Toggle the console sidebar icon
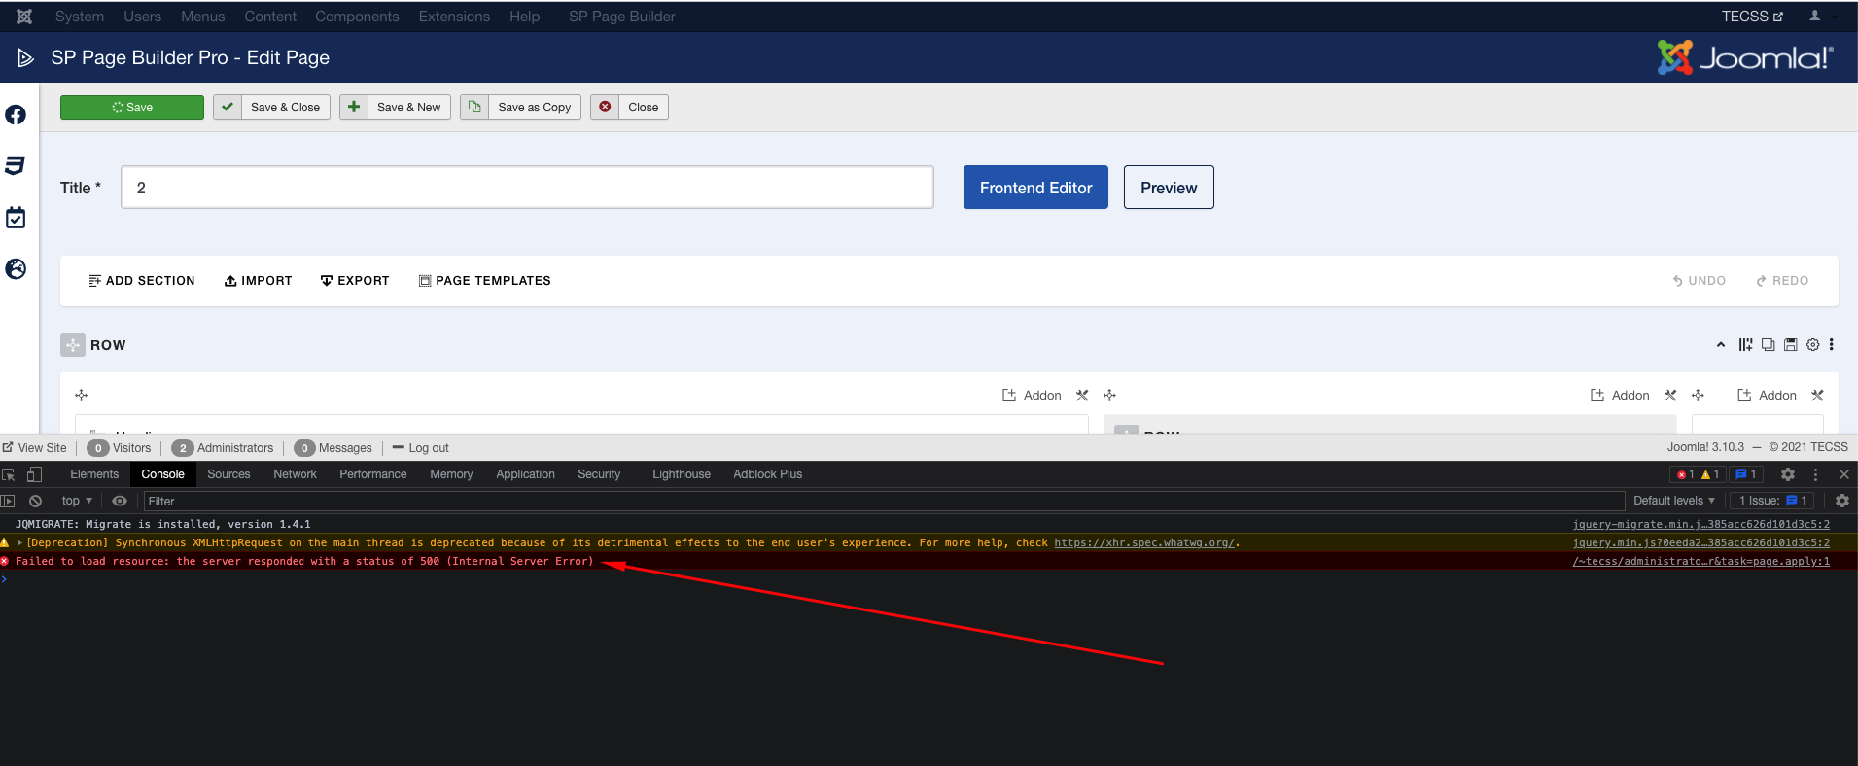The image size is (1858, 766). click(x=8, y=501)
